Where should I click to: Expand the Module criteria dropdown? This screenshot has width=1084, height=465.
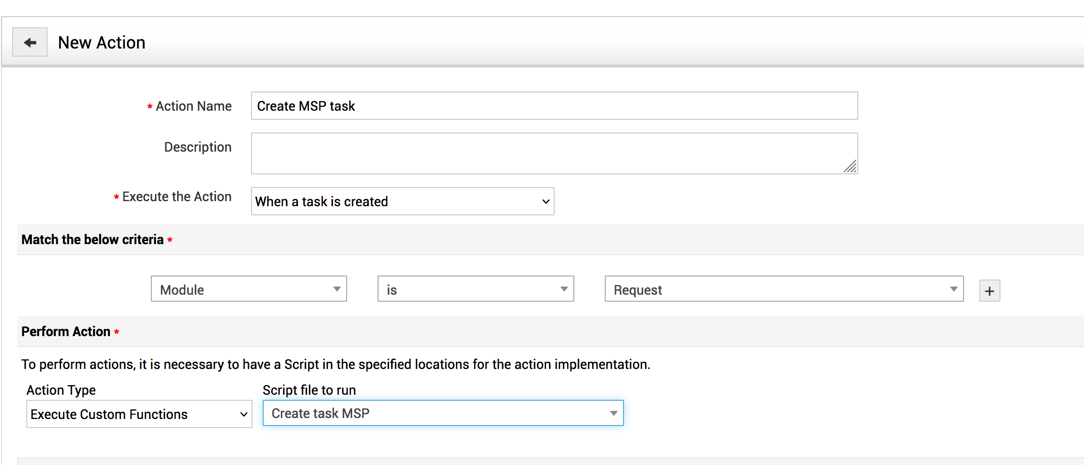point(248,289)
